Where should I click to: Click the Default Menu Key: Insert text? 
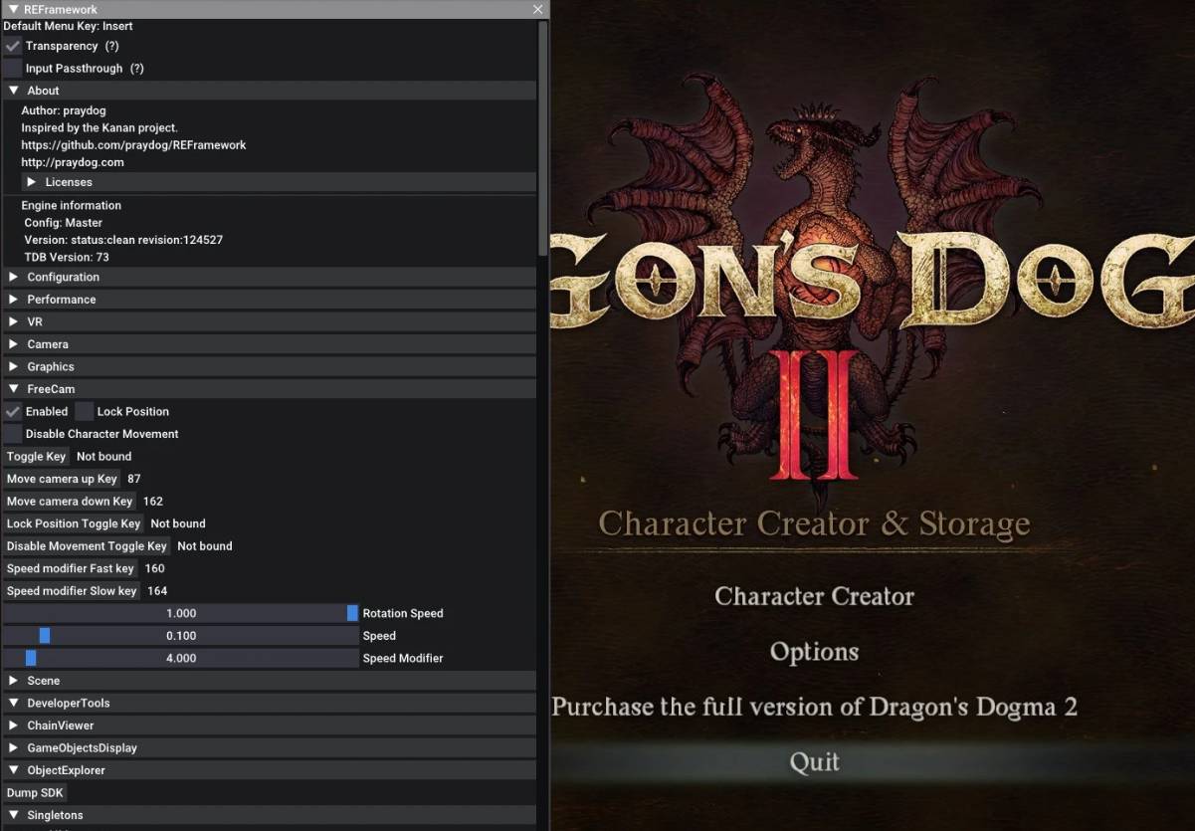point(68,26)
